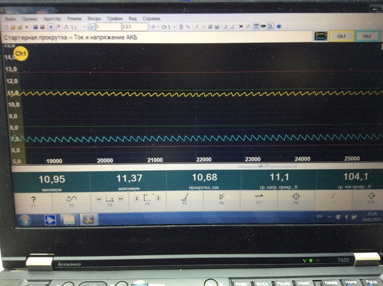This screenshot has width=383, height=286.
Task: Click the EN language indicator in tray
Action: (x=319, y=216)
